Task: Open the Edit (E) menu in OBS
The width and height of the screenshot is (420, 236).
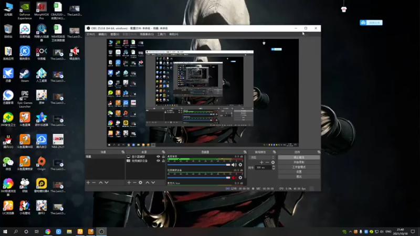Action: [102, 34]
